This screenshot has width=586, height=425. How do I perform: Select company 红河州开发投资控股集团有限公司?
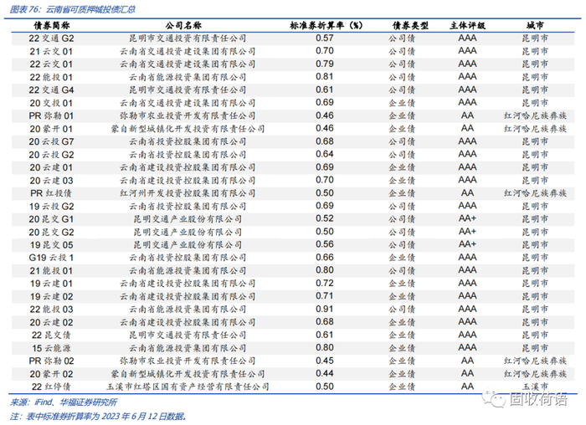tap(188, 193)
